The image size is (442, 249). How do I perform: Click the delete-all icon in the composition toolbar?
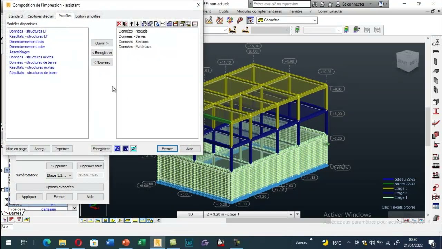(x=125, y=24)
